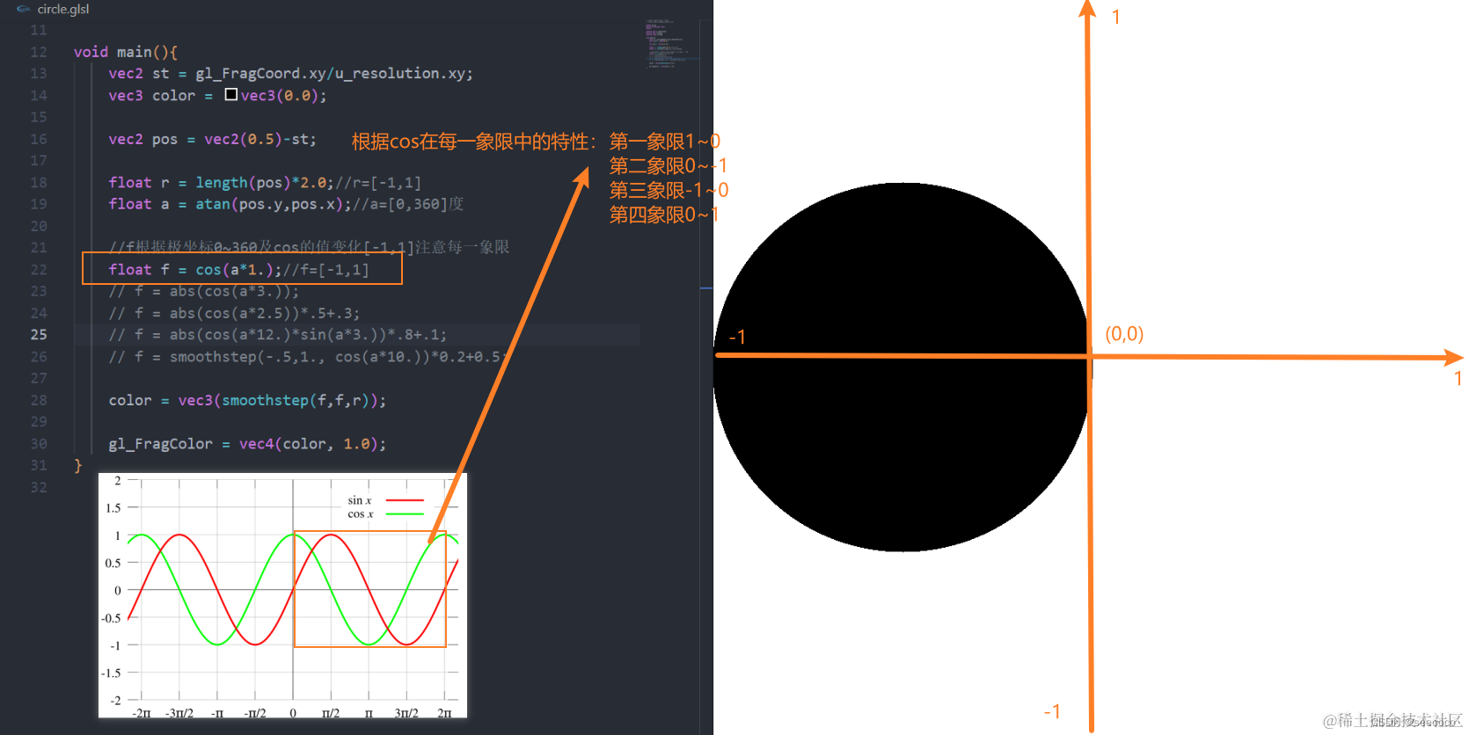Viewport: 1469px width, 735px height.
Task: Click commented line with 'cos(a*12.)*sin(a*3.)'
Action: coord(277,334)
